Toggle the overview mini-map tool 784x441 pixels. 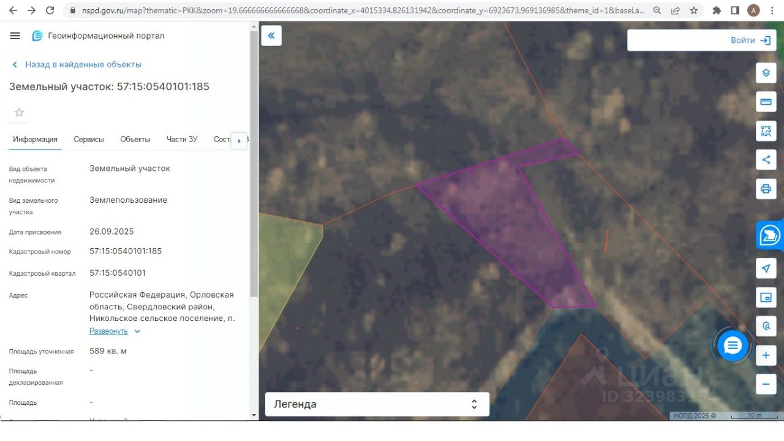(766, 298)
